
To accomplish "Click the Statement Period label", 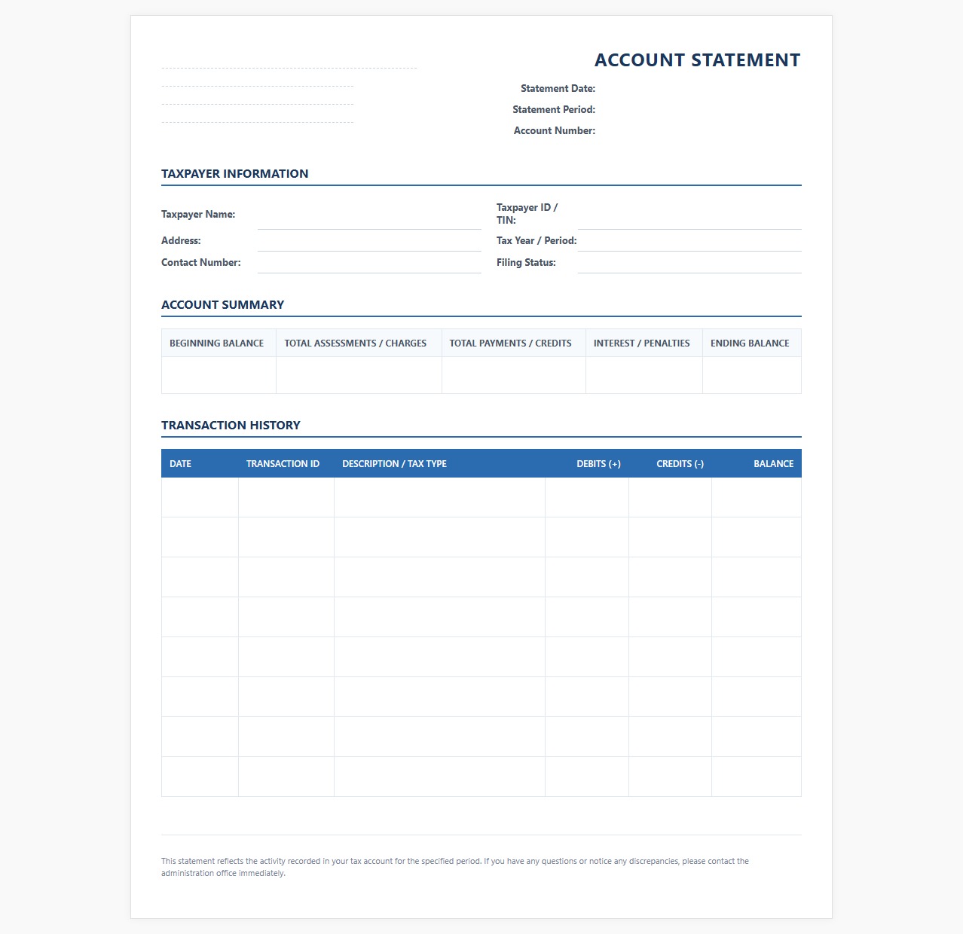I will pos(554,110).
